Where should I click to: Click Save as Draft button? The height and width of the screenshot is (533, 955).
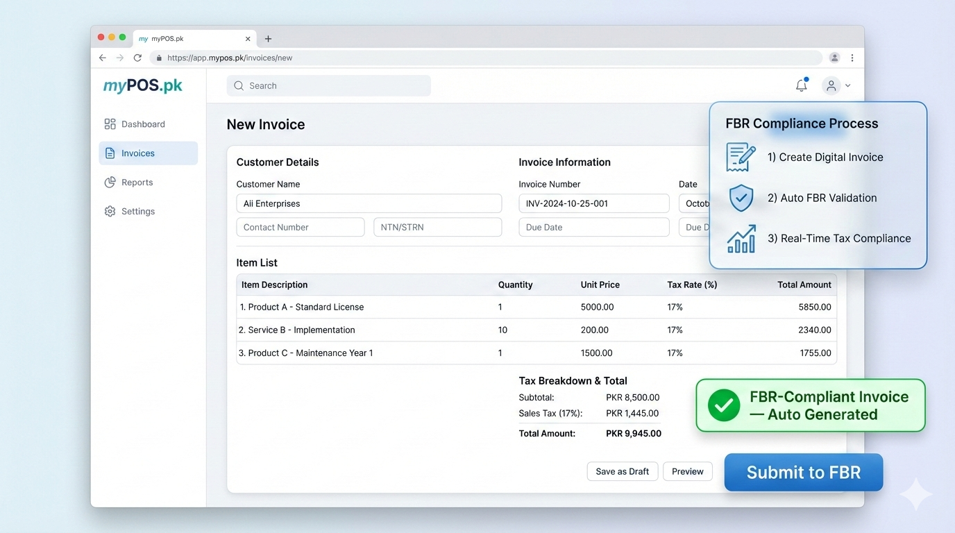[x=623, y=471]
